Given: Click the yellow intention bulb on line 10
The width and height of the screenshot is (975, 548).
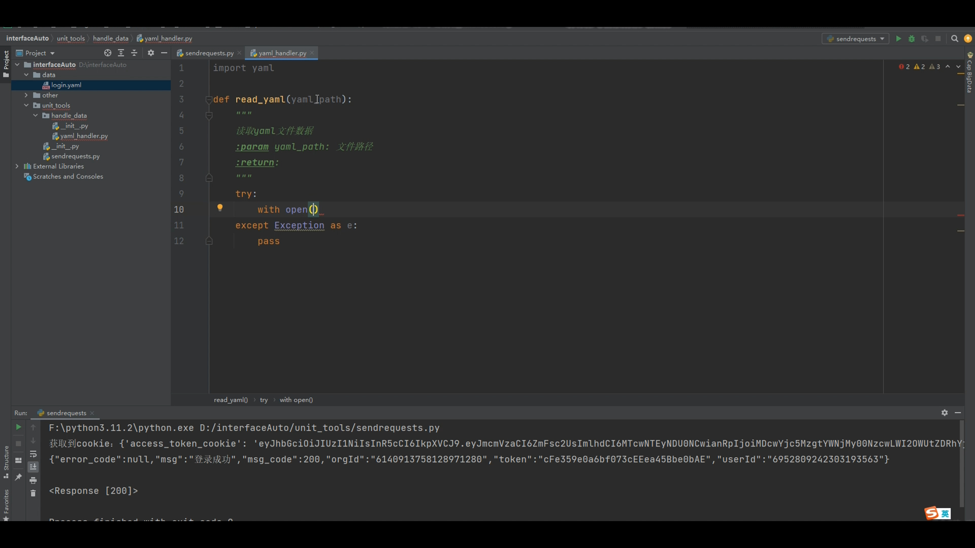Looking at the screenshot, I should click(220, 208).
